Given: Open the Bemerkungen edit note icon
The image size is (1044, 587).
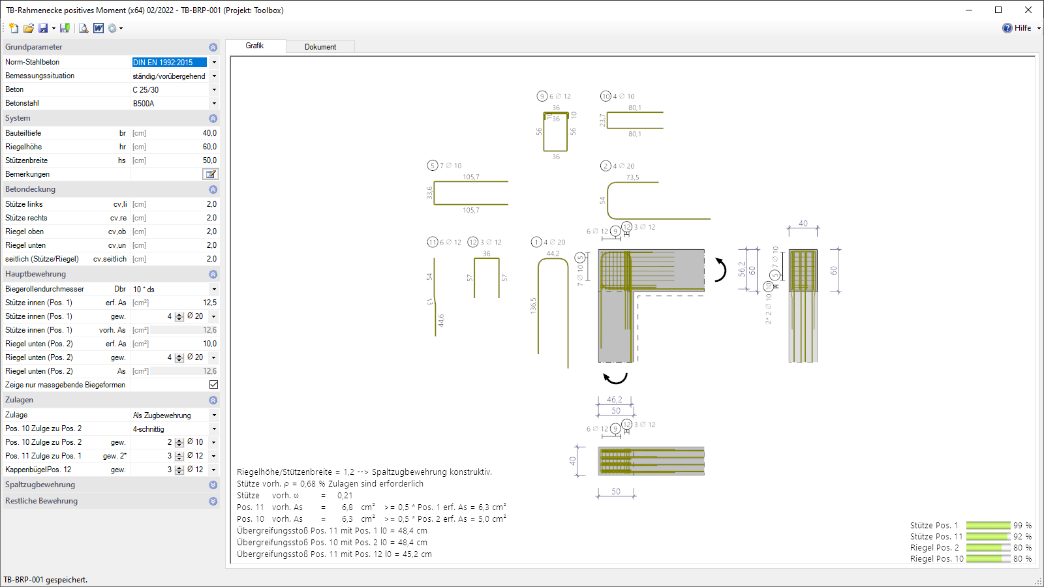Looking at the screenshot, I should [211, 174].
